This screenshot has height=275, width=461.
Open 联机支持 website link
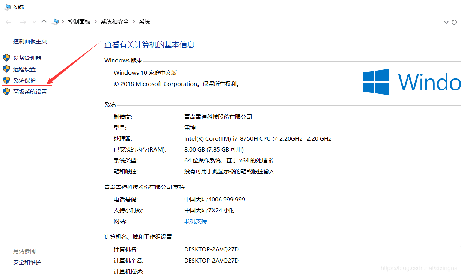(x=196, y=221)
